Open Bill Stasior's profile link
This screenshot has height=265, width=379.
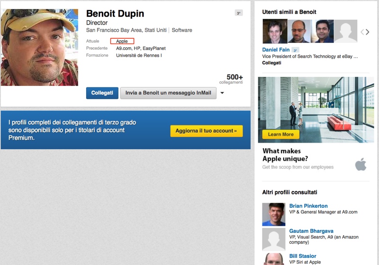[303, 256]
